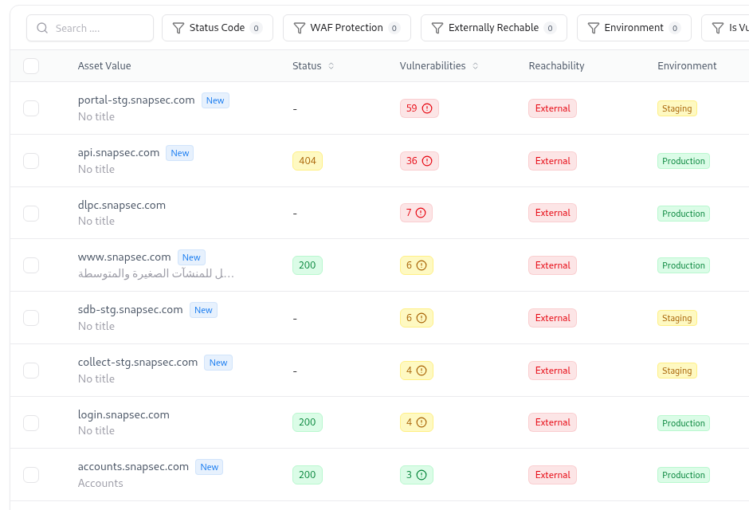Click the Arabic page title under www.snapsec.com

click(156, 274)
